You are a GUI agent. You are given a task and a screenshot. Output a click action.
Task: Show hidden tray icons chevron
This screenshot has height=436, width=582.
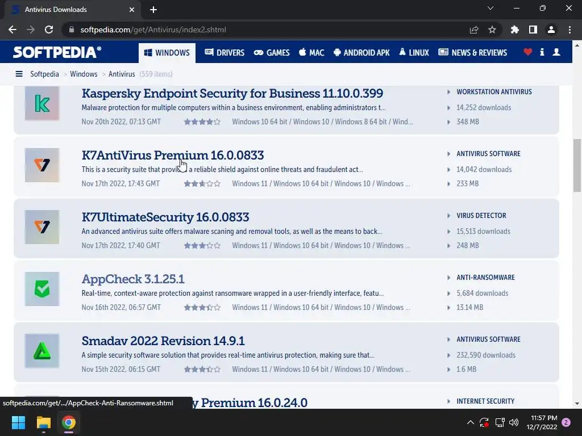(470, 422)
